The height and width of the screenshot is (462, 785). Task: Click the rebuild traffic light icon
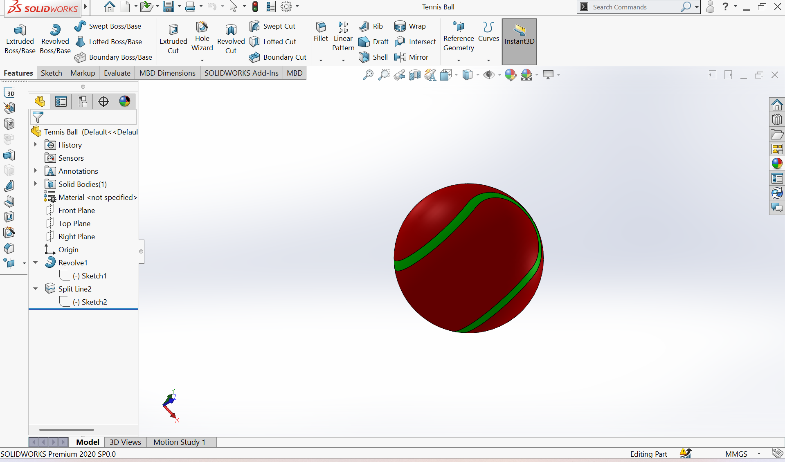coord(255,7)
